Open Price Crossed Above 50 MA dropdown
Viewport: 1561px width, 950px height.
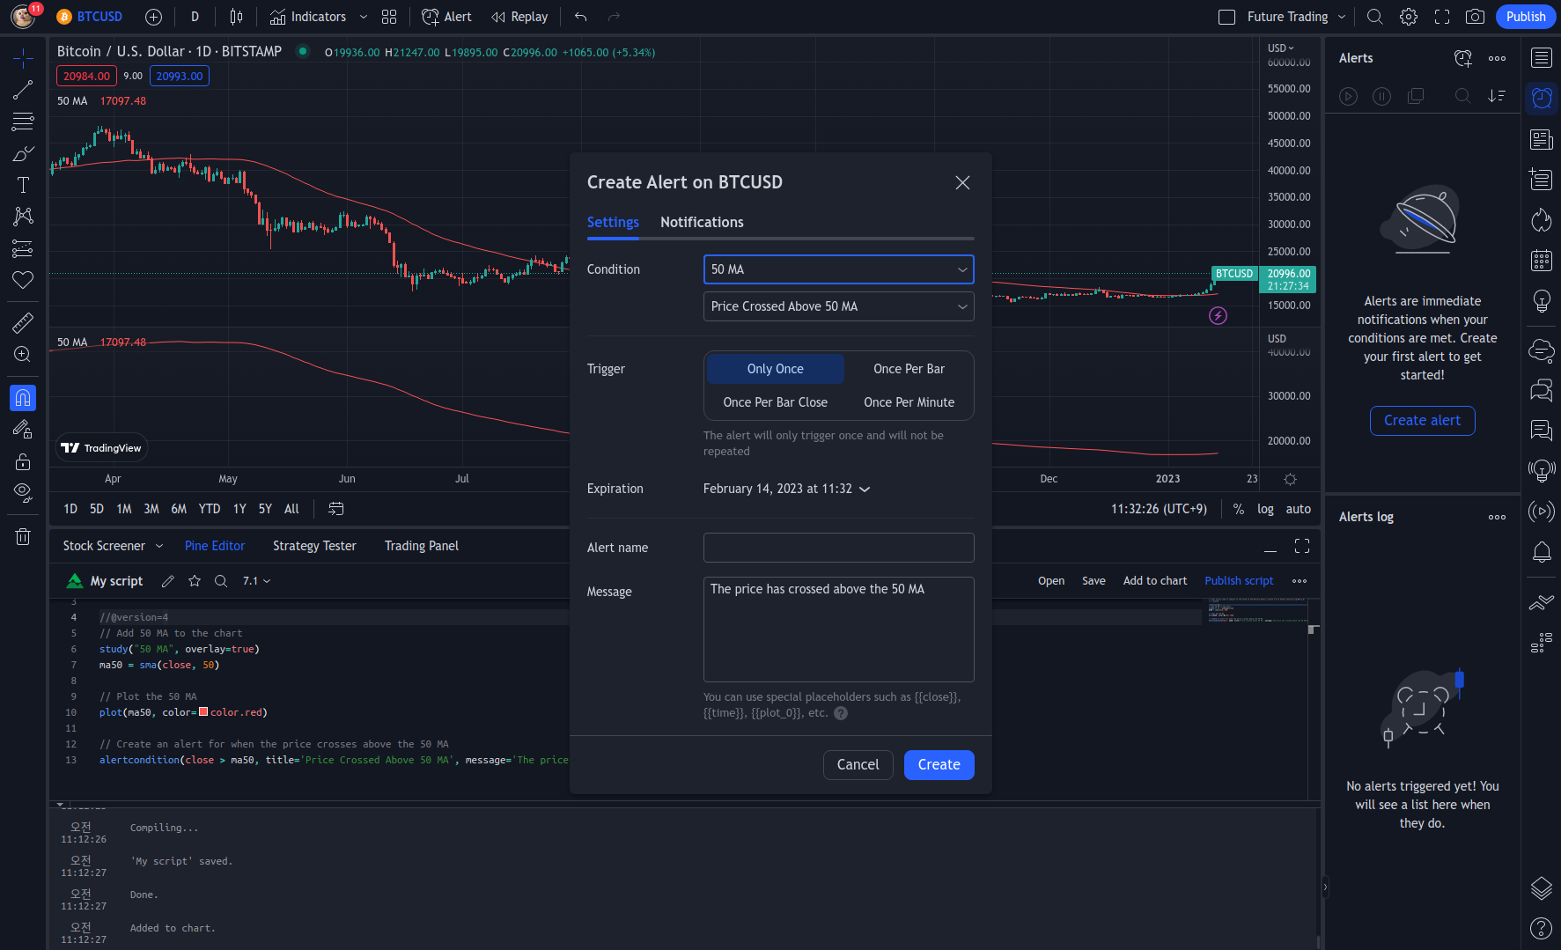pyautogui.click(x=838, y=306)
